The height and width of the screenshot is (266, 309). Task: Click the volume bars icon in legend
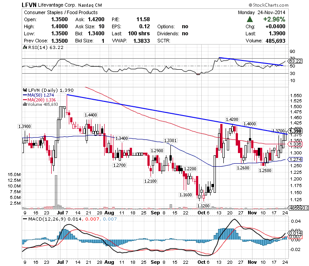(25, 105)
